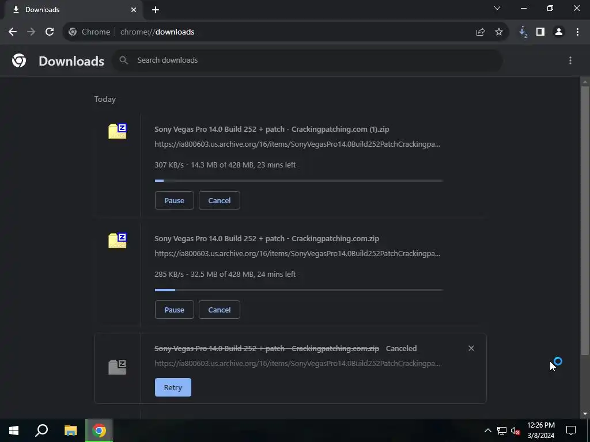590x442 pixels.
Task: Open Chrome's three-dot main menu
Action: [x=577, y=32]
